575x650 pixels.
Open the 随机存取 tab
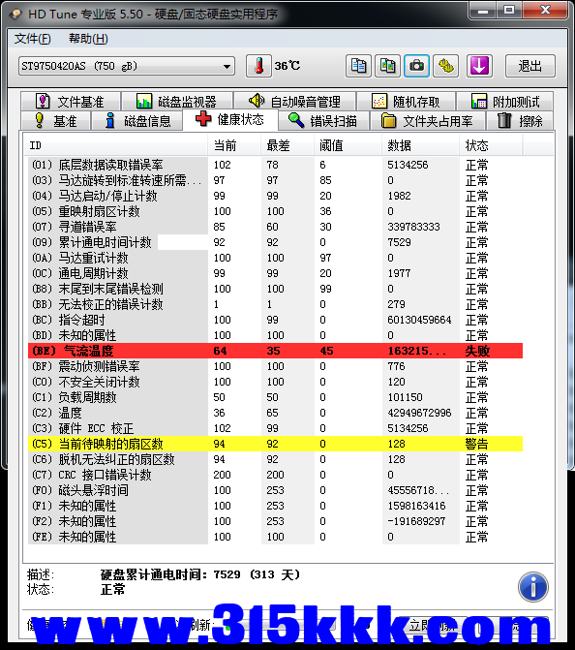(407, 102)
